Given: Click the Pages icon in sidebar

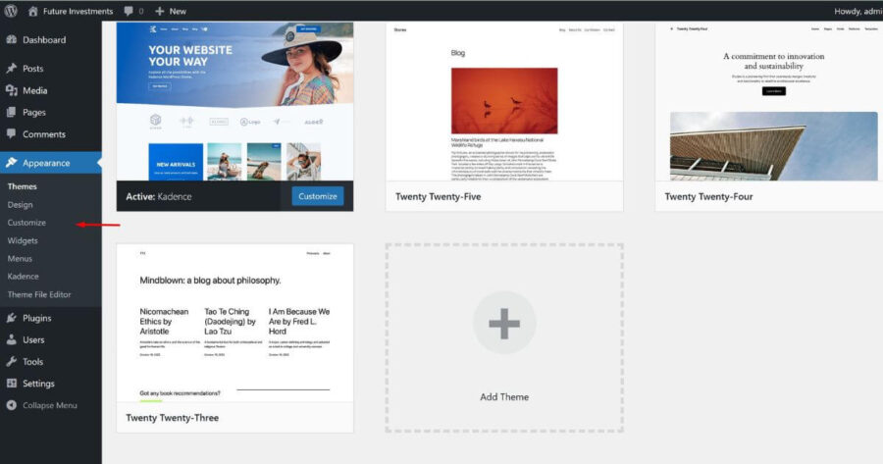Looking at the screenshot, I should pos(11,112).
